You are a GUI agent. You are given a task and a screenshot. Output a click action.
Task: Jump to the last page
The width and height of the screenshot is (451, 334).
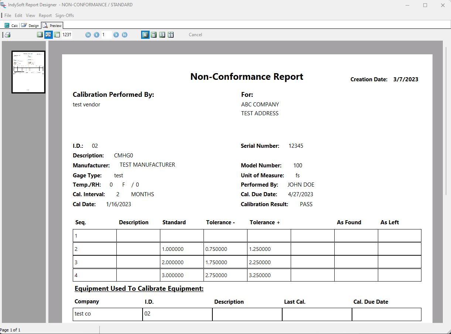coord(124,35)
